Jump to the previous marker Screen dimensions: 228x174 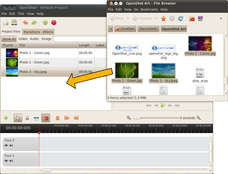[67, 118]
